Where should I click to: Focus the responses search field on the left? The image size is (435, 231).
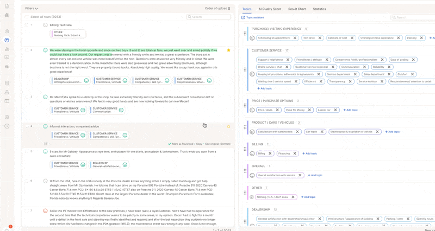click(208, 17)
